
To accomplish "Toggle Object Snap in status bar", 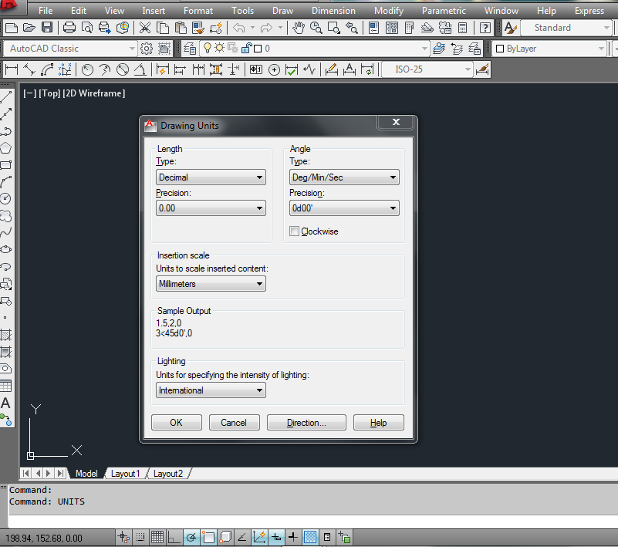I will (208, 537).
